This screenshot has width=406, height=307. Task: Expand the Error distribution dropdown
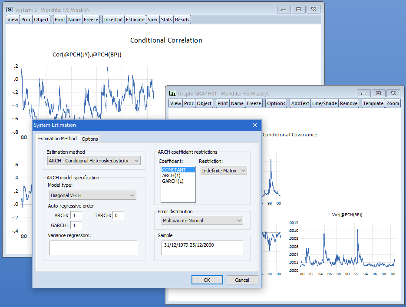[202, 221]
